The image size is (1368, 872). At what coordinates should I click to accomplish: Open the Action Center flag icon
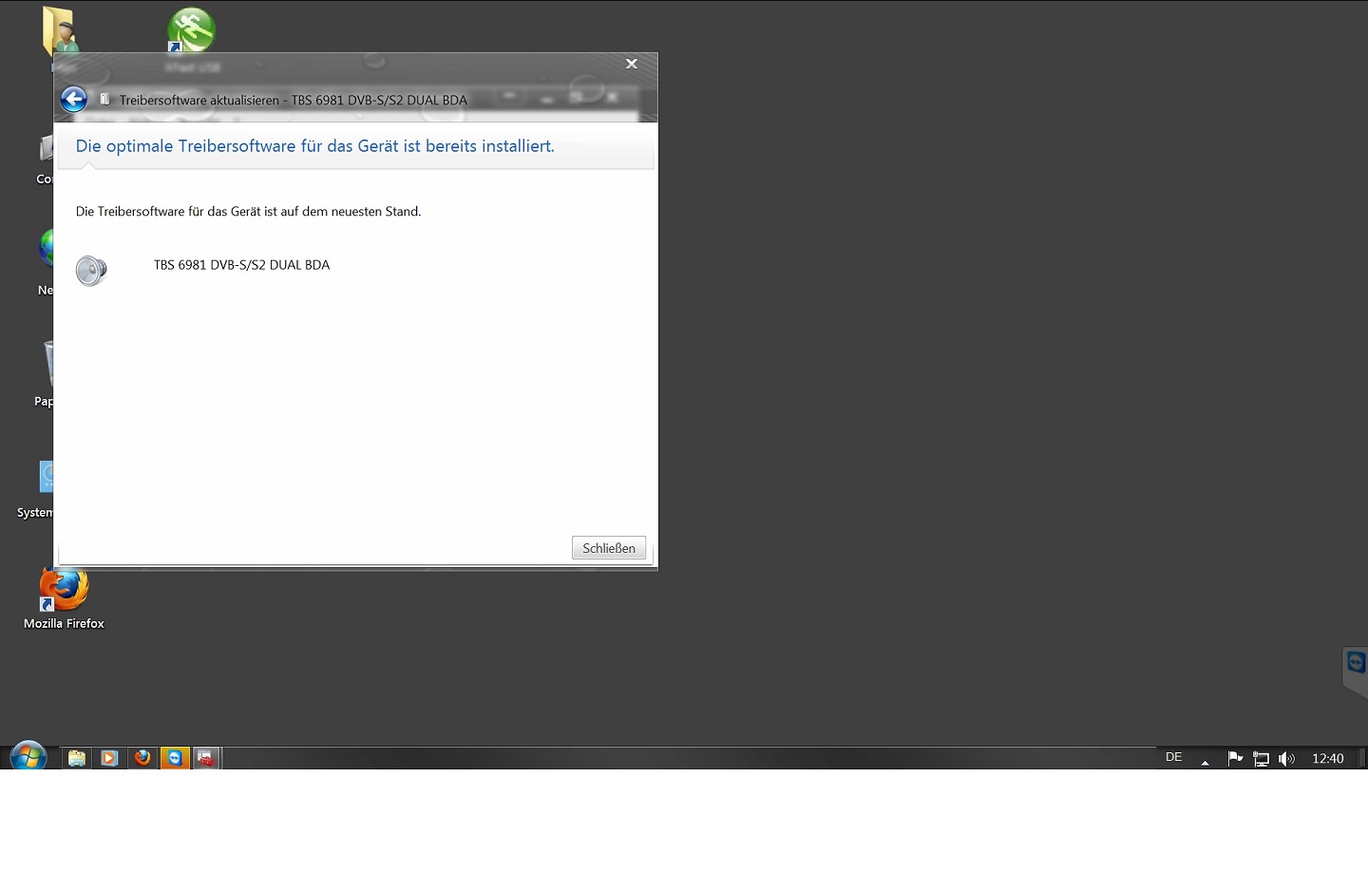(1235, 758)
